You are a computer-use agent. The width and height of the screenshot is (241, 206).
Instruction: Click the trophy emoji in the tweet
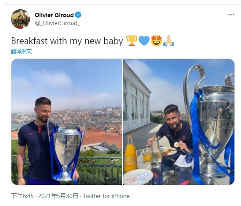pyautogui.click(x=131, y=41)
